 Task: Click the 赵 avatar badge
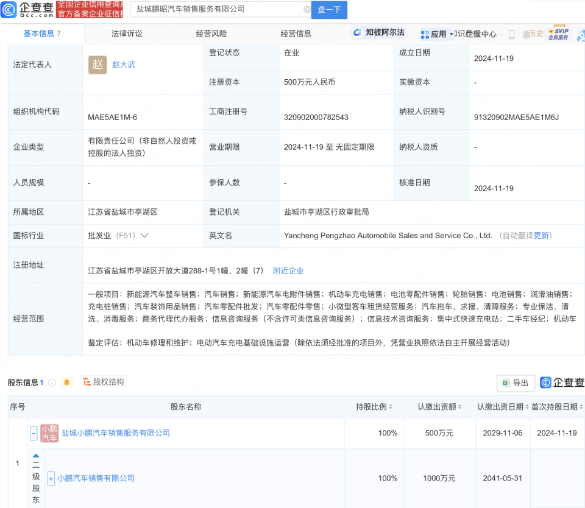coord(97,65)
